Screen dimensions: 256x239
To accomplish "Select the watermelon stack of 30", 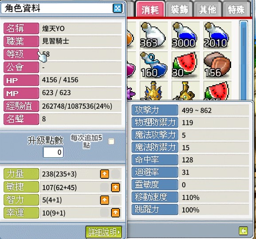I will click(x=185, y=65).
